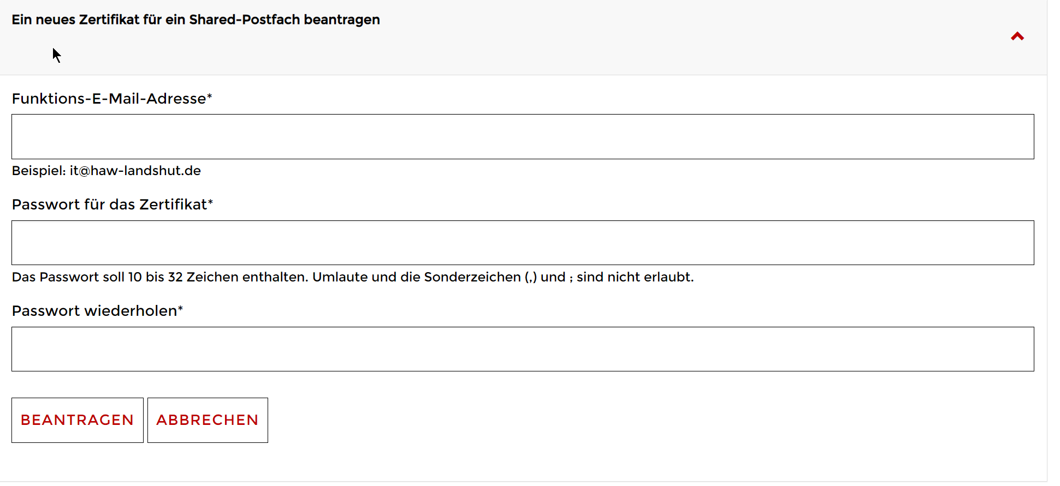Focus the 'Passwort für das Zertifikat' input field

tap(523, 243)
